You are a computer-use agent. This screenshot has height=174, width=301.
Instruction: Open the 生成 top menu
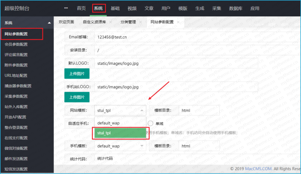click(x=200, y=8)
